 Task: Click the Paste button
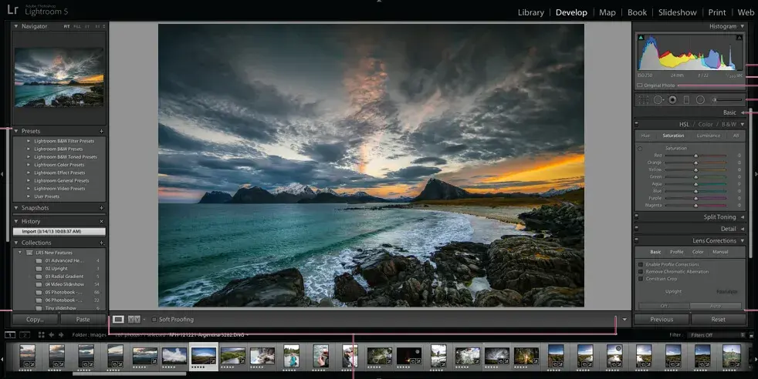tap(83, 319)
